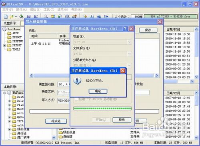
Task: Open the 硬盘驱动器 drive combo box
Action: pyautogui.click(x=64, y=85)
